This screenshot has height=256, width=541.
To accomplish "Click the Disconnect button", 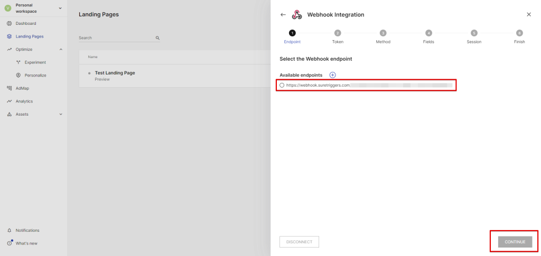I will [299, 242].
